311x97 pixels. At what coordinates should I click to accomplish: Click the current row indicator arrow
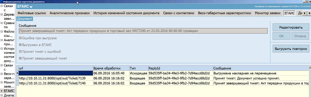[x=17, y=73]
